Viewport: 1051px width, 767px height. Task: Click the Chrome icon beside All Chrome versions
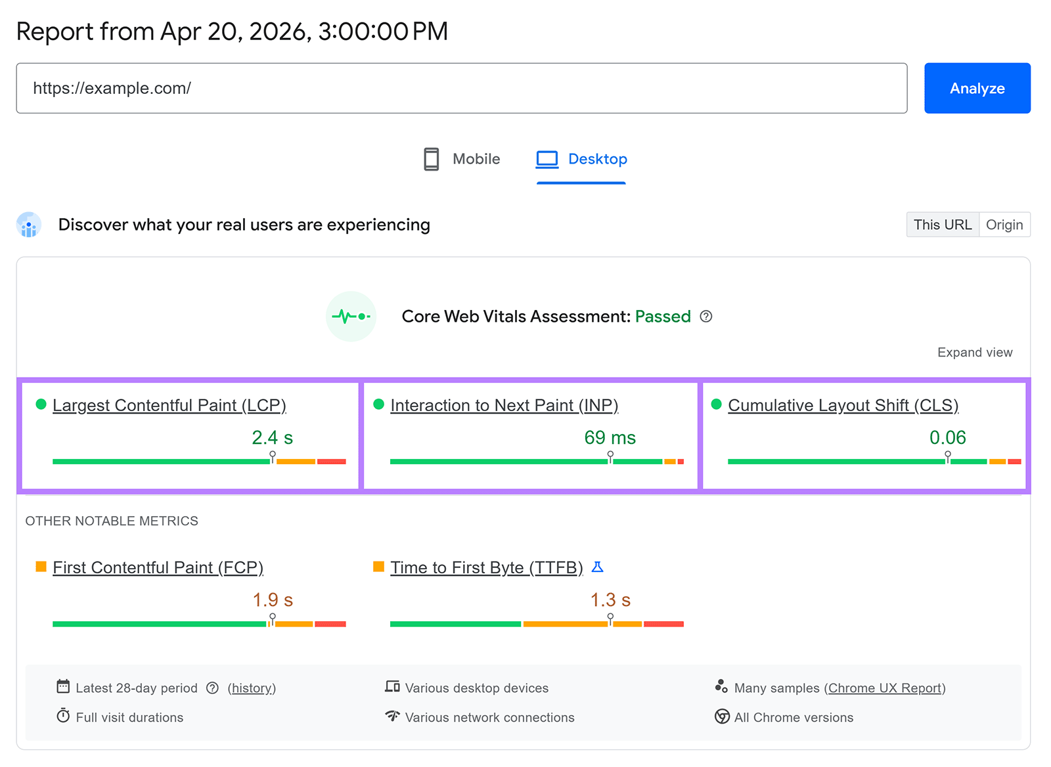tap(723, 716)
